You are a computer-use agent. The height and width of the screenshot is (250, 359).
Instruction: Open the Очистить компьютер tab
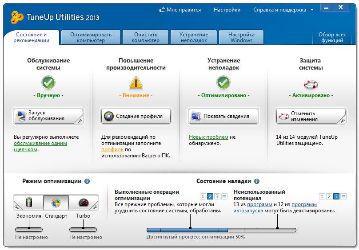click(x=146, y=37)
